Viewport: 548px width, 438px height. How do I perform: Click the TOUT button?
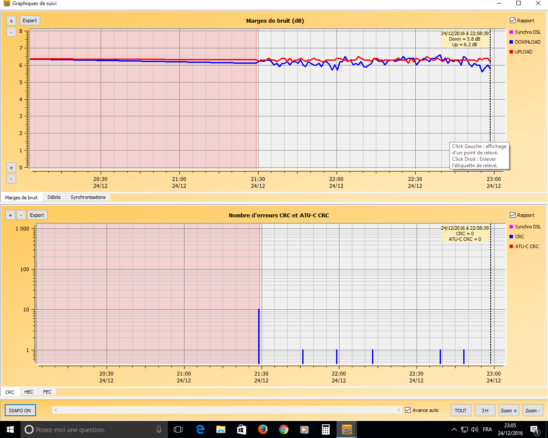[x=461, y=411]
